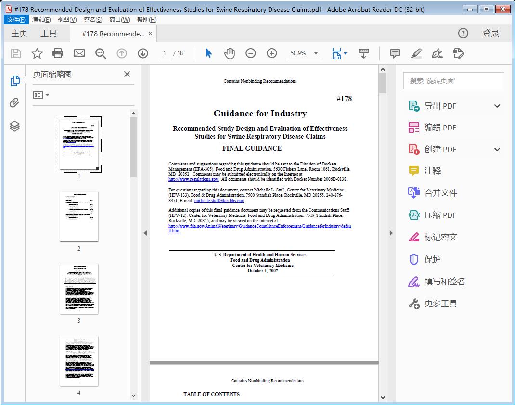Viewport: 515px width, 405px height.
Task: Open the Layers panel in left sidebar
Action: 14,126
